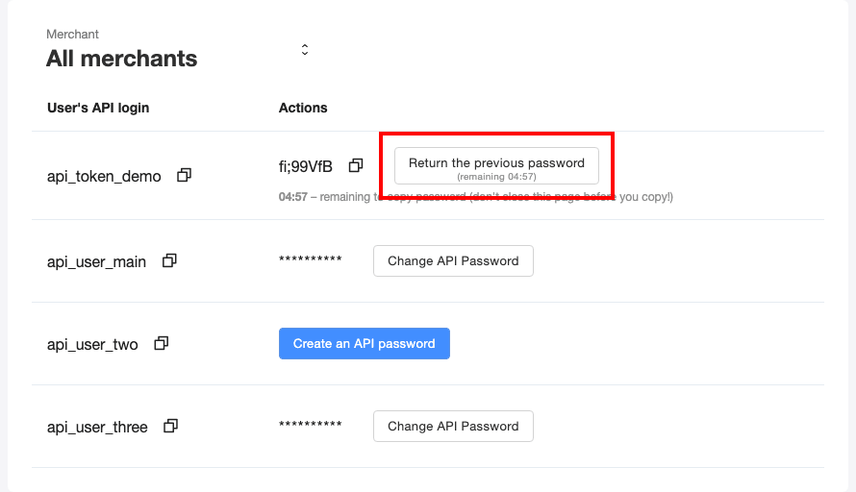Click the Actions column header

(x=303, y=108)
